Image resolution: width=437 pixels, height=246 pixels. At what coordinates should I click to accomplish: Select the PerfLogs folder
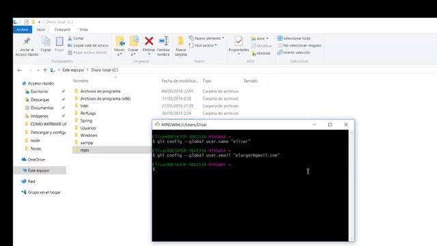(x=88, y=113)
